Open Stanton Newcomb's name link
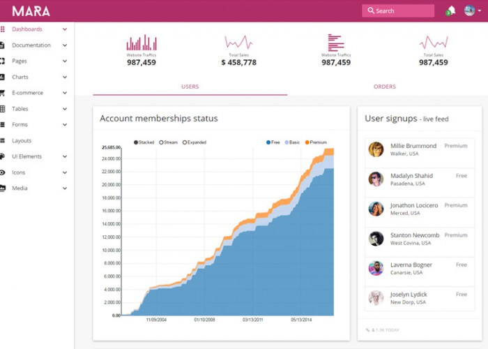 [x=415, y=235]
